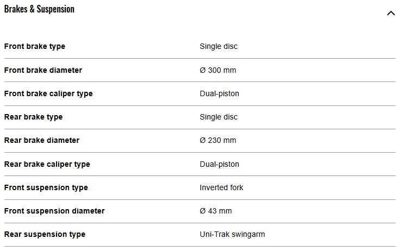400x251 pixels.
Task: Select the Rear brake type label
Action: click(33, 117)
